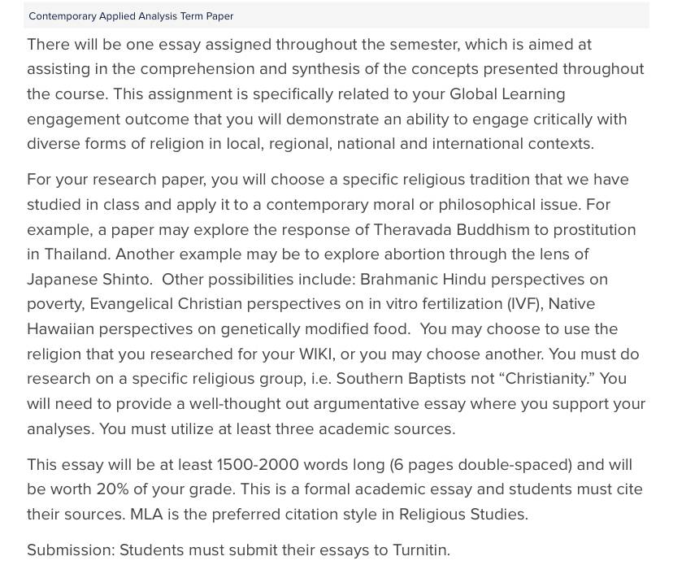673x565 pixels.
Task: Click the "1500-2000" word count text
Action: 258,464
